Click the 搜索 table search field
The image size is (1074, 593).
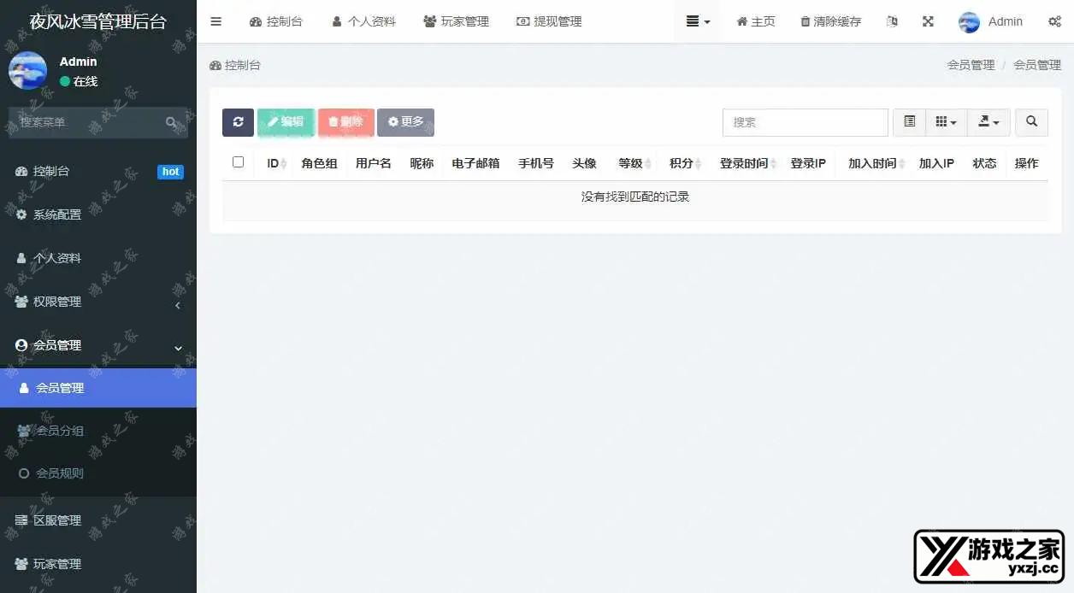[x=805, y=122]
